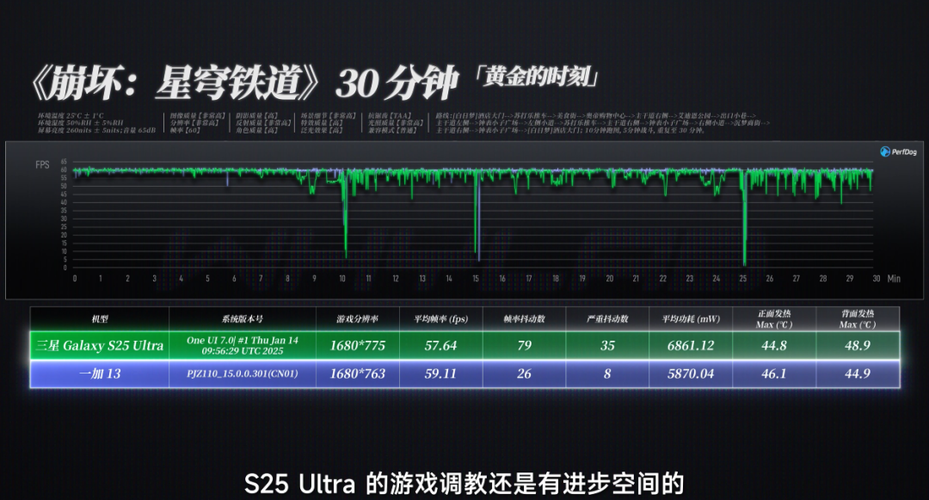929x500 pixels.
Task: Click the '44.8' front temperature cell
Action: [x=774, y=345]
